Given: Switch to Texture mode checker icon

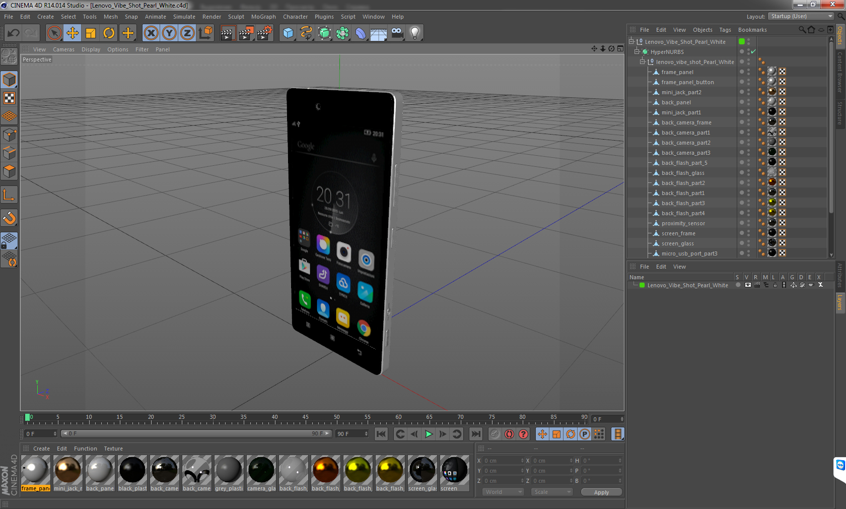Looking at the screenshot, I should click(9, 98).
